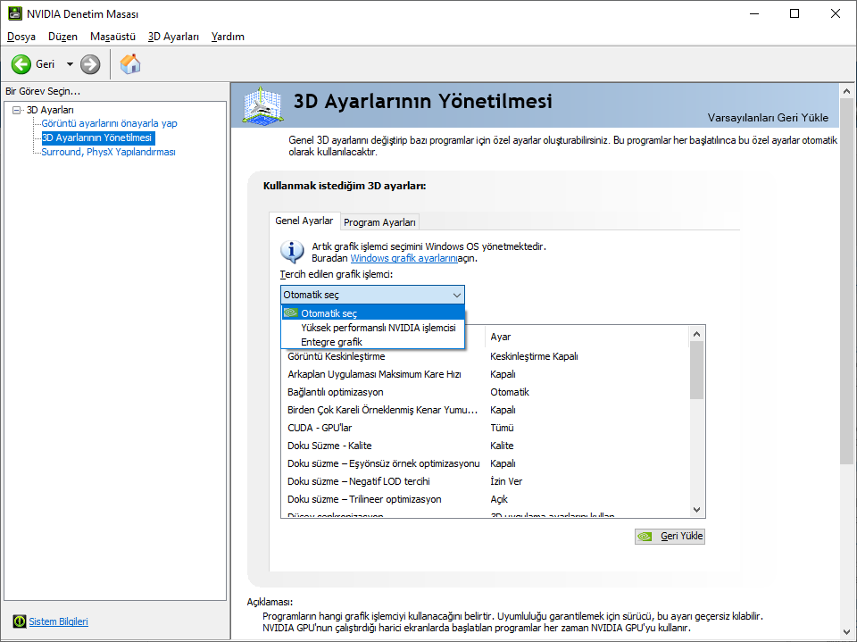The image size is (857, 642).
Task: Switch to Program Ayarları tab
Action: tap(380, 222)
